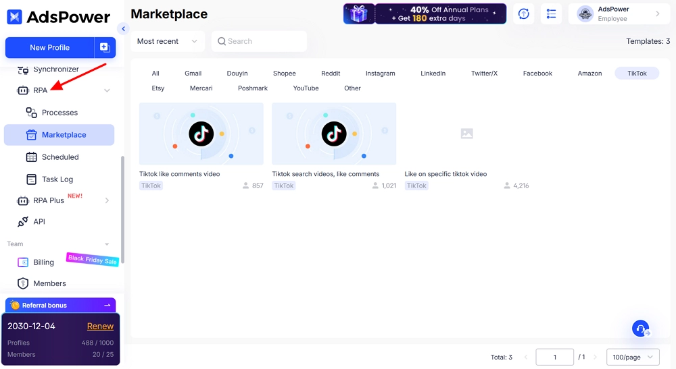
Task: Click the gift box promo icon
Action: click(359, 13)
